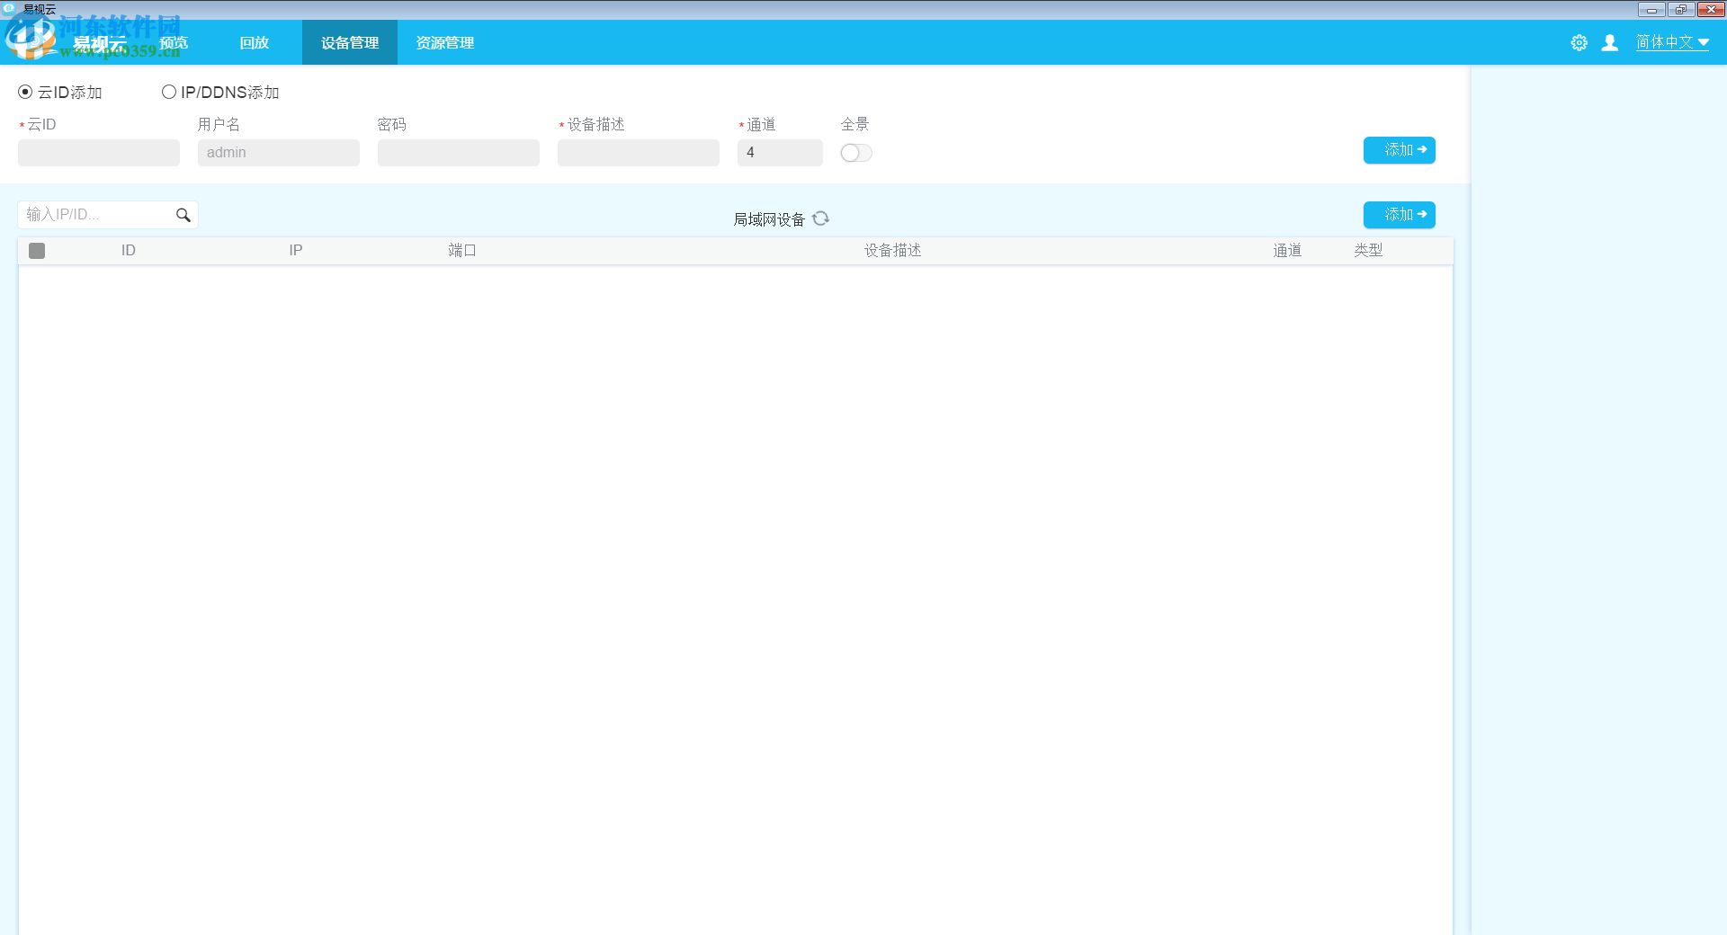The height and width of the screenshot is (935, 1727).
Task: Check the select-all checkbox in table header
Action: point(37,251)
